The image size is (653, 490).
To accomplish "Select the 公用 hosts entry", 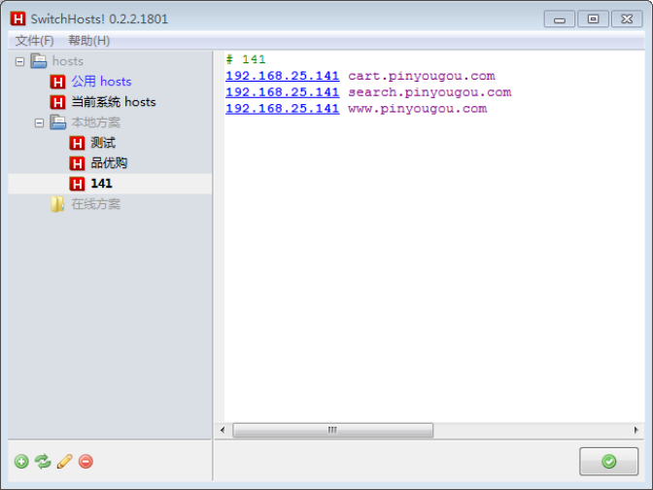I will point(101,82).
